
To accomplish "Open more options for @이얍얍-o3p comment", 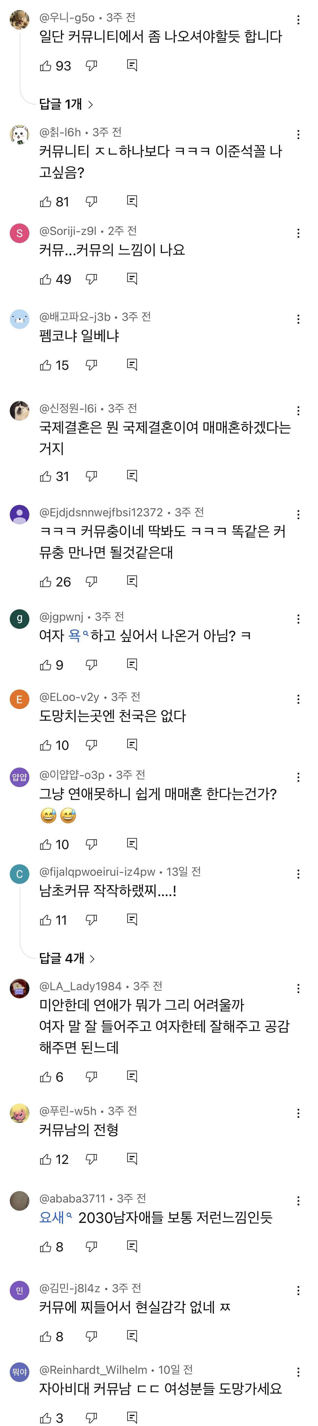I will pyautogui.click(x=299, y=777).
